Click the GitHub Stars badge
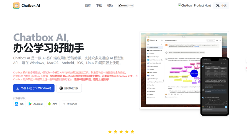This screenshot has height=139, width=247. point(123,6)
